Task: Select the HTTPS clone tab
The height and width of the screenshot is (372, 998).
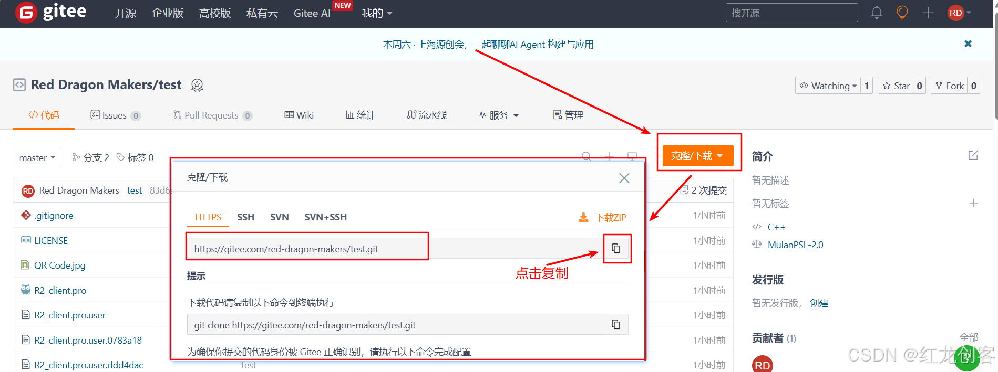Action: pos(208,217)
